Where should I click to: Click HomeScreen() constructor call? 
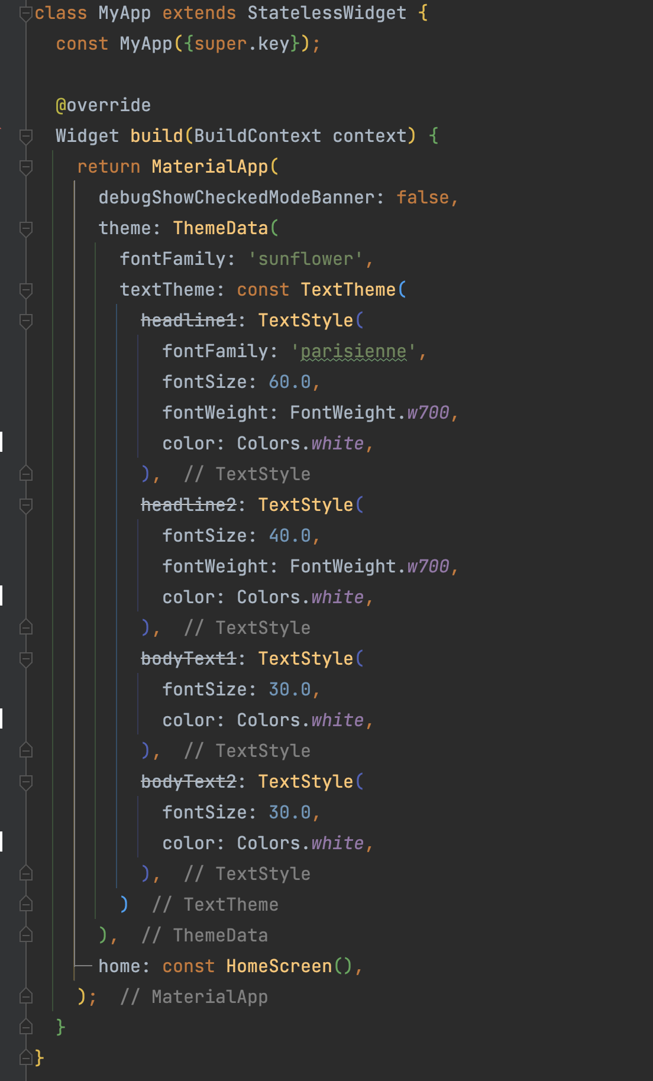coord(290,966)
